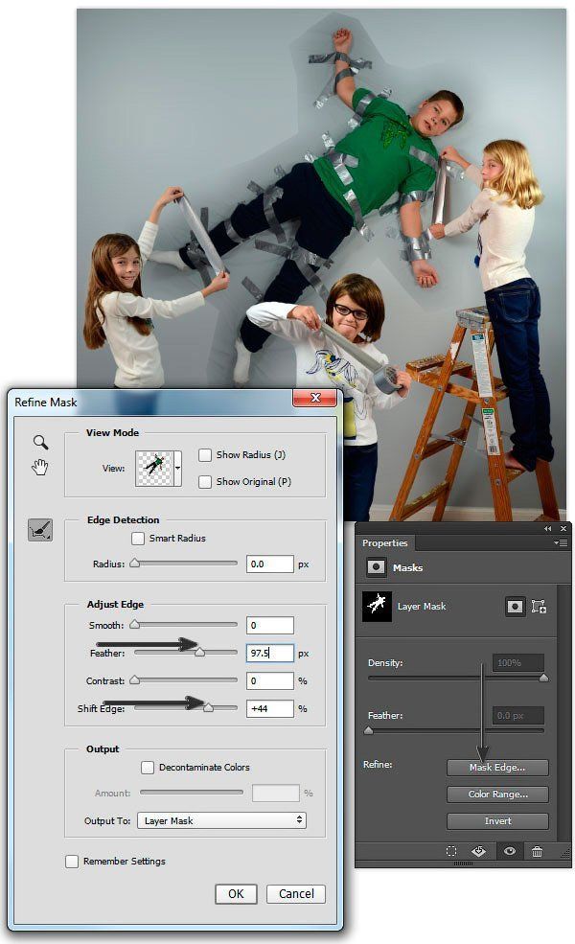This screenshot has width=575, height=944.
Task: Click the Radius value field
Action: 269,564
